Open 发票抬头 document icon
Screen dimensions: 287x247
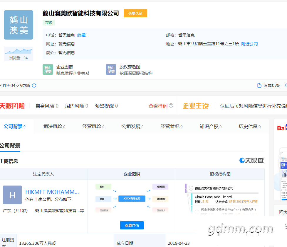point(259,86)
